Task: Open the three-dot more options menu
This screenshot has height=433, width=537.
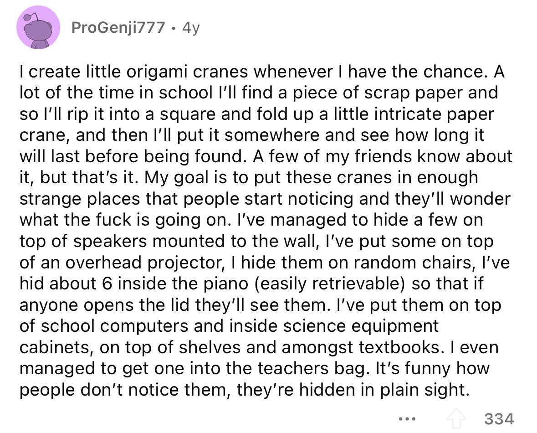Action: coord(408,419)
